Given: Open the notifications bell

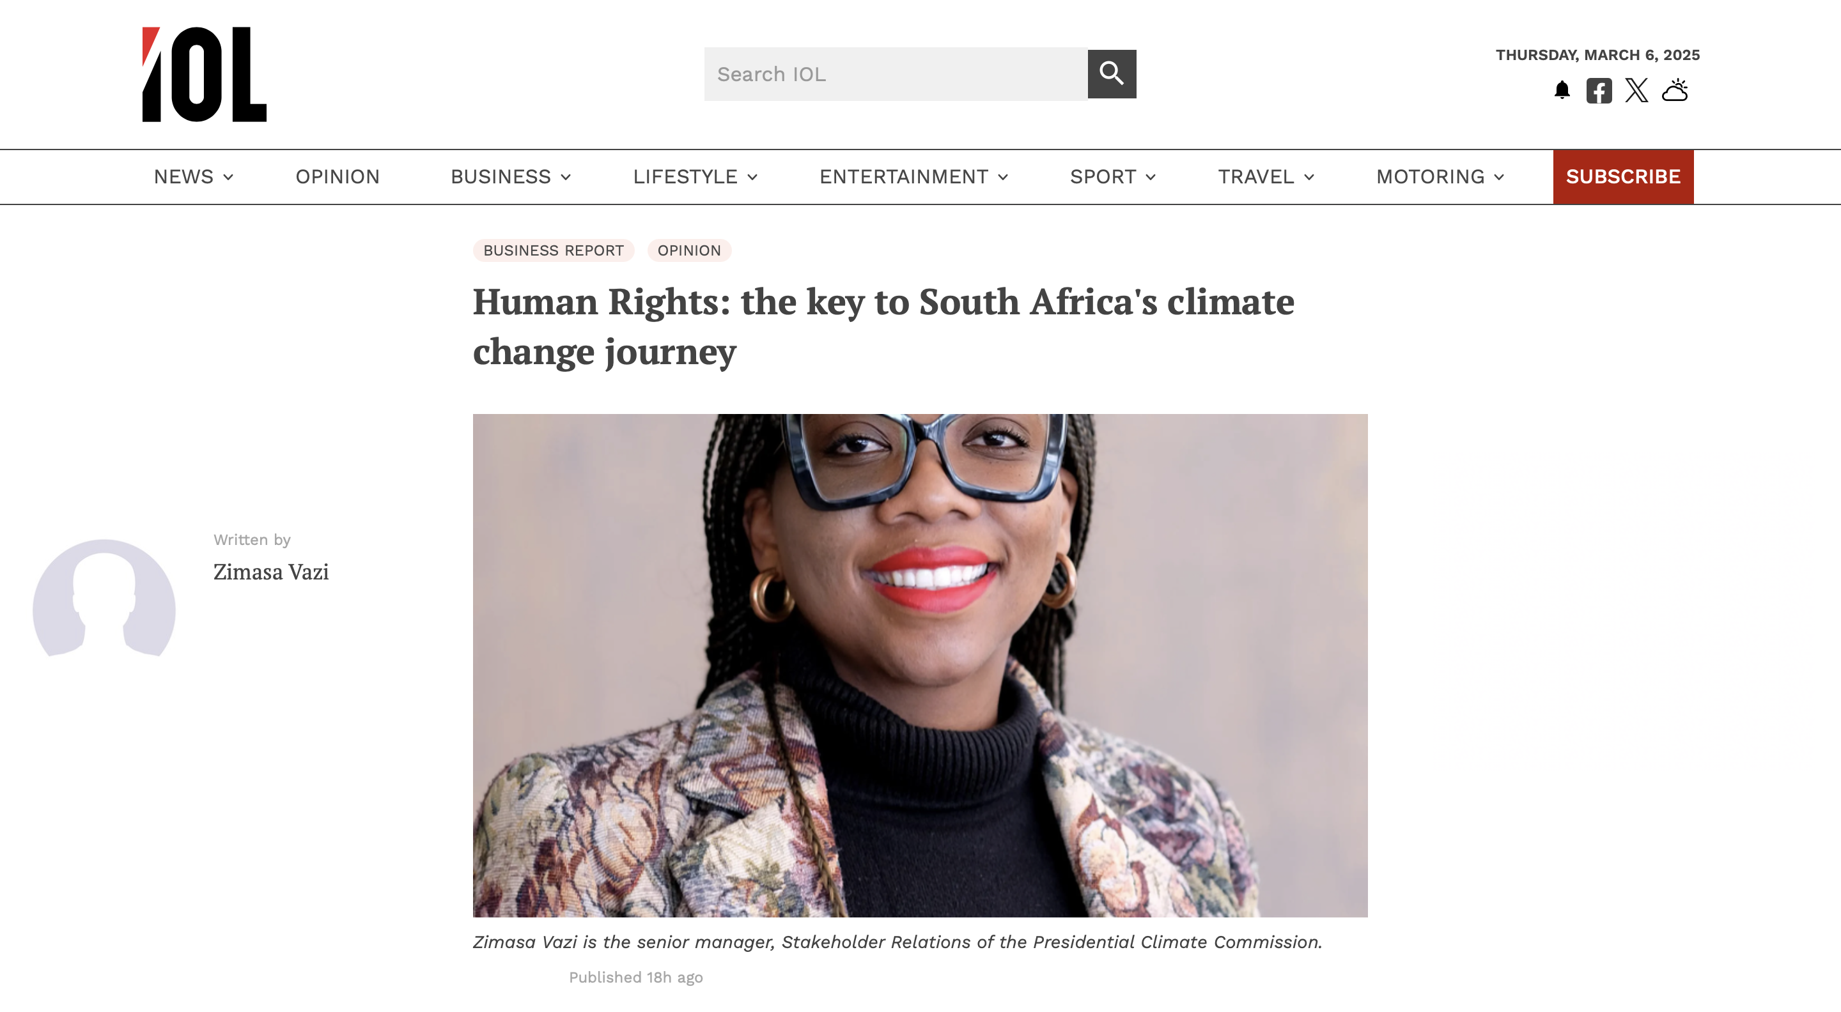Looking at the screenshot, I should click(1562, 91).
